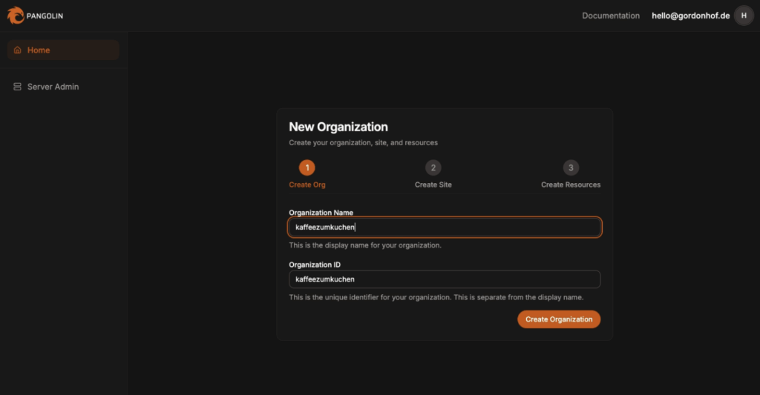Open the Documentation link
The width and height of the screenshot is (760, 395).
[610, 16]
